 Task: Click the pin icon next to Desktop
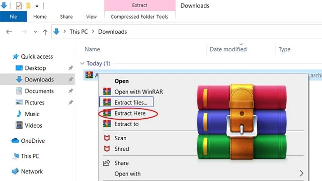click(70, 68)
